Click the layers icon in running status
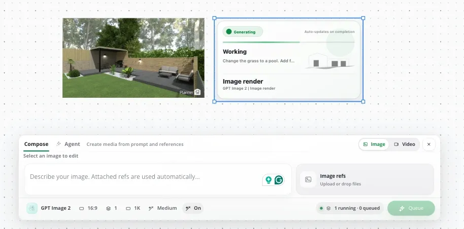The width and height of the screenshot is (464, 229). point(328,208)
